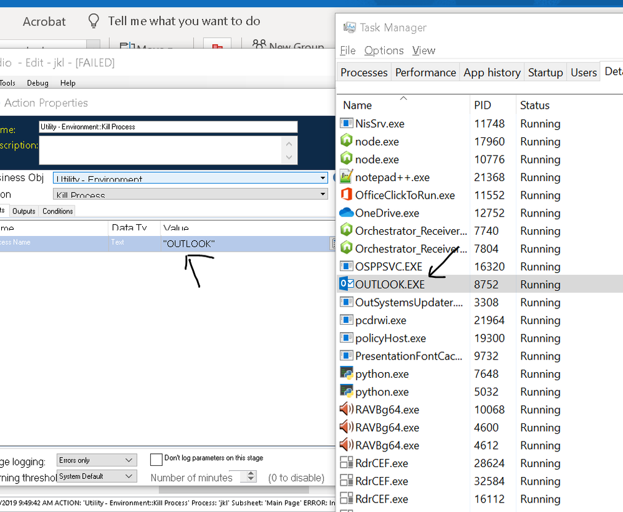Switch to the Processes tab
Image resolution: width=623 pixels, height=512 pixels.
[x=364, y=72]
